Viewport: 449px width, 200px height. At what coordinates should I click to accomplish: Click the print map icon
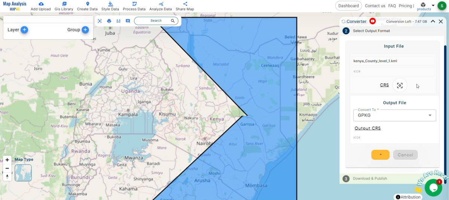click(x=109, y=21)
